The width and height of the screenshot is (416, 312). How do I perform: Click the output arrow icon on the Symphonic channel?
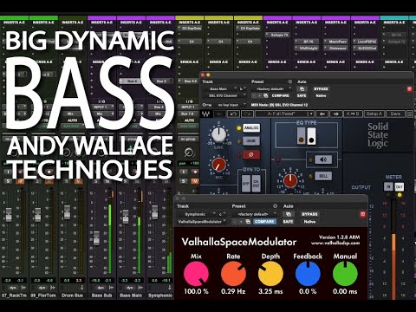click(x=170, y=288)
